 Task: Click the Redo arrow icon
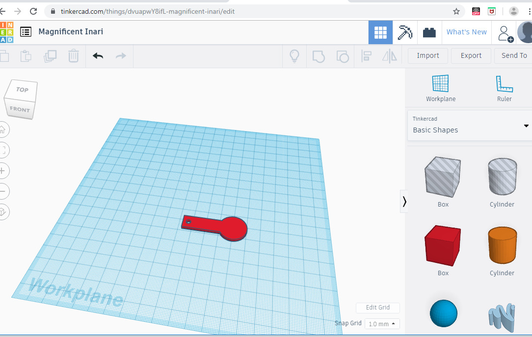pos(121,56)
